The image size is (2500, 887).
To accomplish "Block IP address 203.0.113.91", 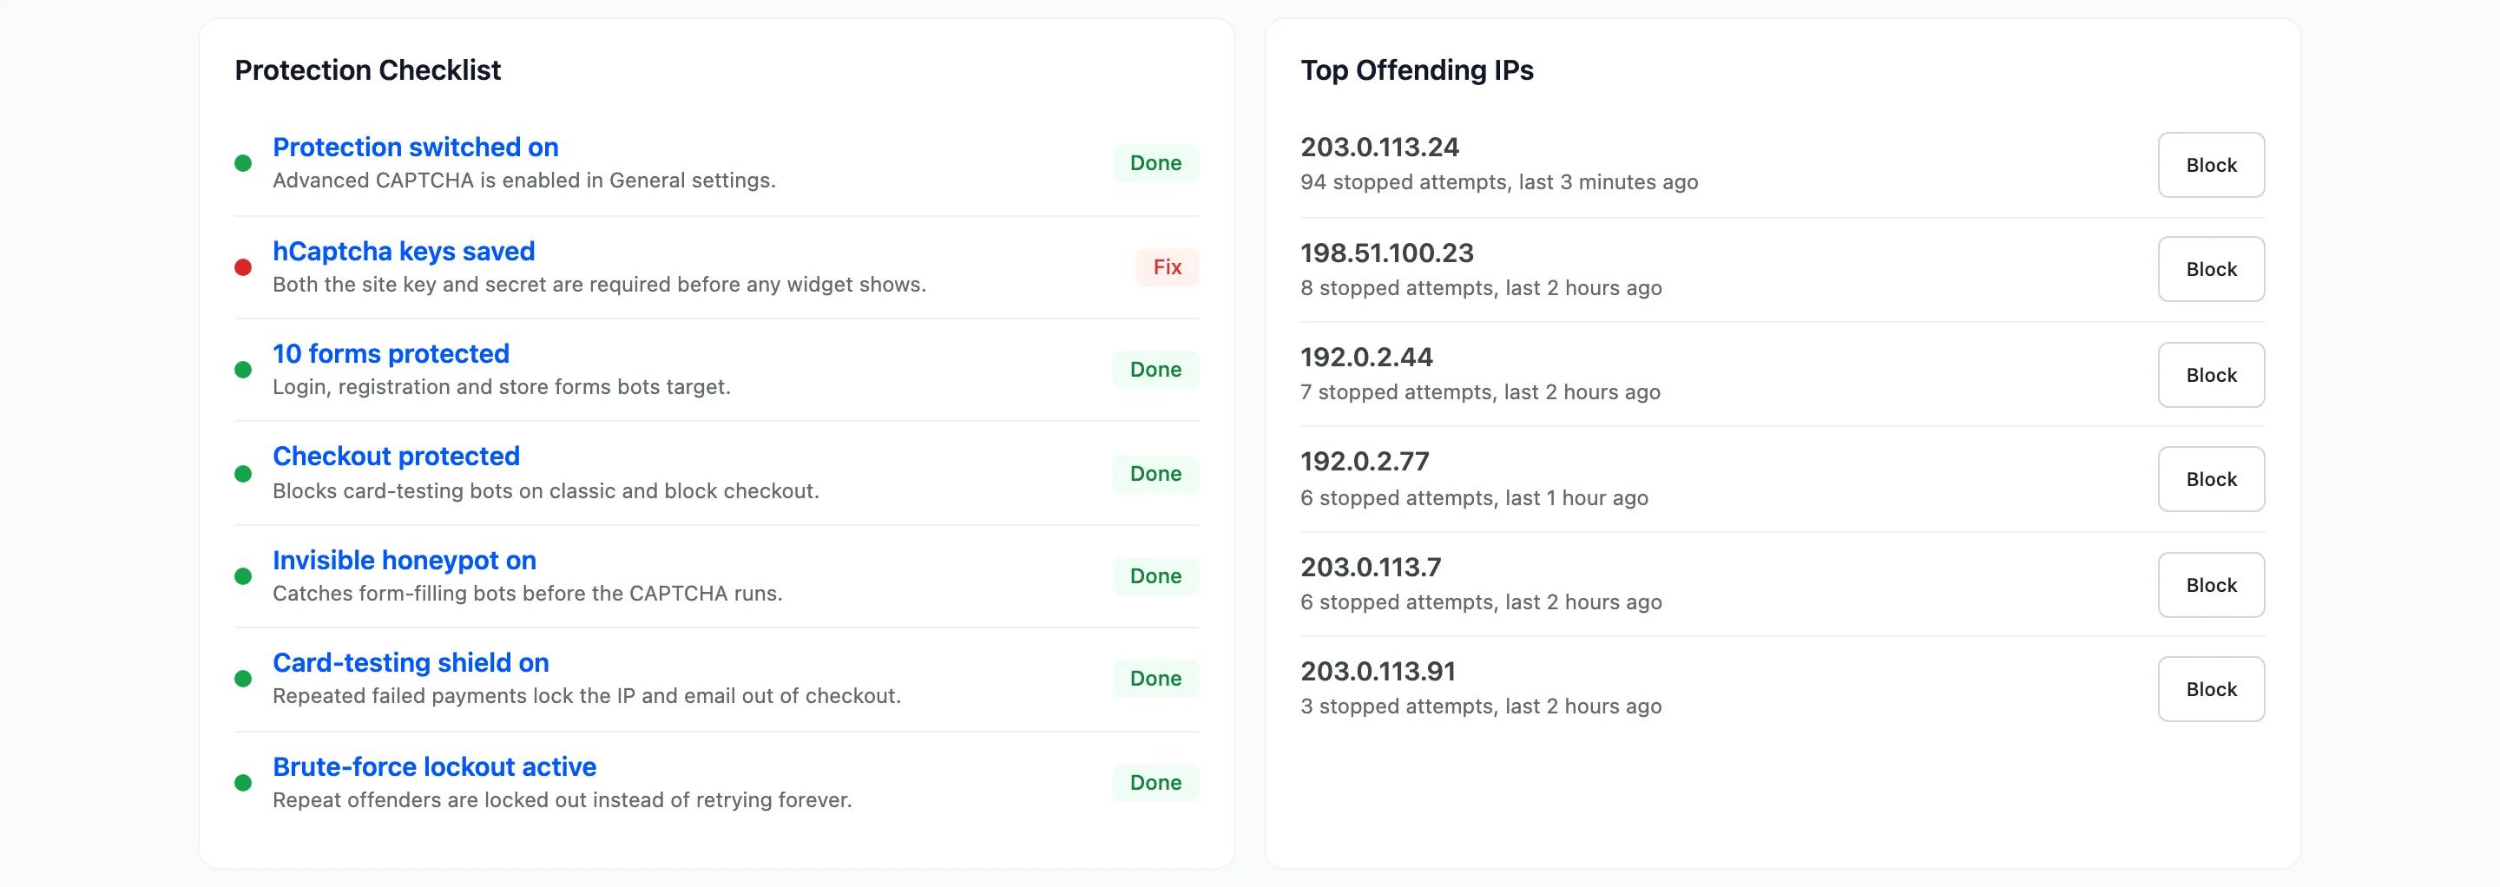I will tap(2211, 689).
